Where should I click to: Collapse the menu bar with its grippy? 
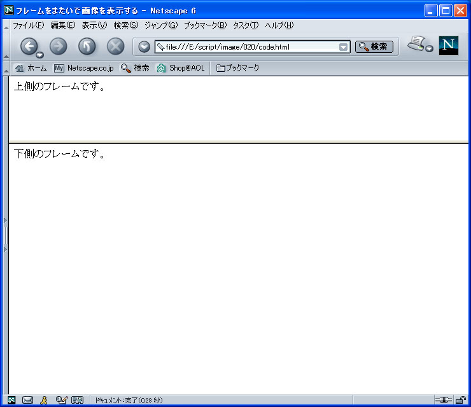pos(6,25)
